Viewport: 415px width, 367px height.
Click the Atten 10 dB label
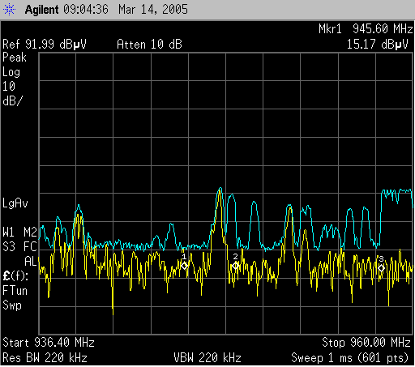149,45
